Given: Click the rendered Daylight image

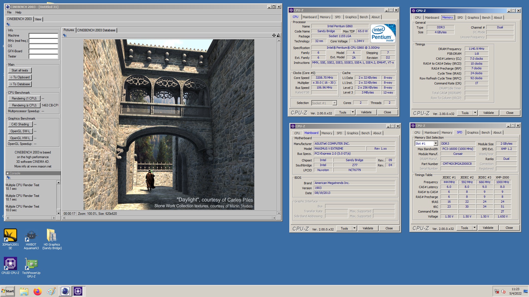Looking at the screenshot, I should tap(169, 125).
